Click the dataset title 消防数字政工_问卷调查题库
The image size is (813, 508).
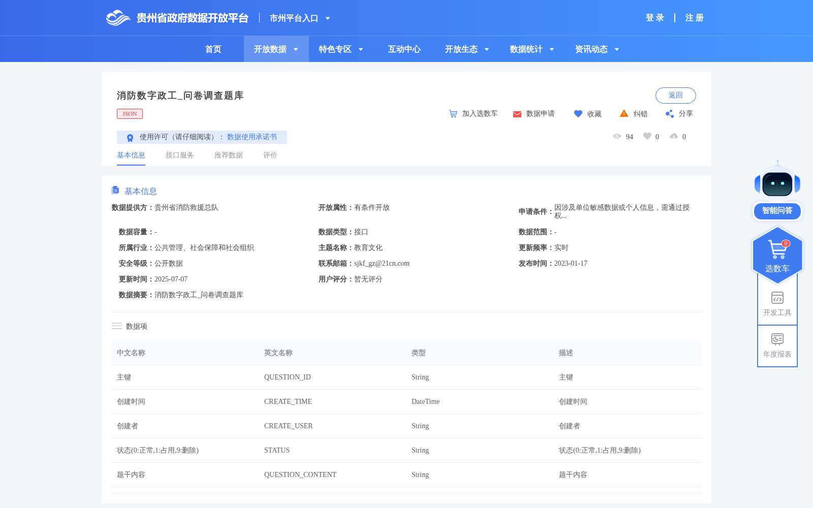[180, 96]
